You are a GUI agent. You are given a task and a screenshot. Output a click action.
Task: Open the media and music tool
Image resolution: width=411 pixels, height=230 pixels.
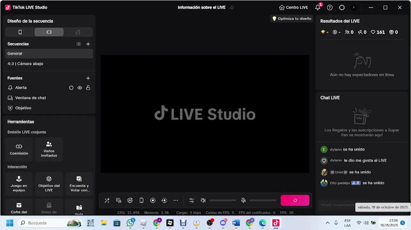[x=118, y=200]
